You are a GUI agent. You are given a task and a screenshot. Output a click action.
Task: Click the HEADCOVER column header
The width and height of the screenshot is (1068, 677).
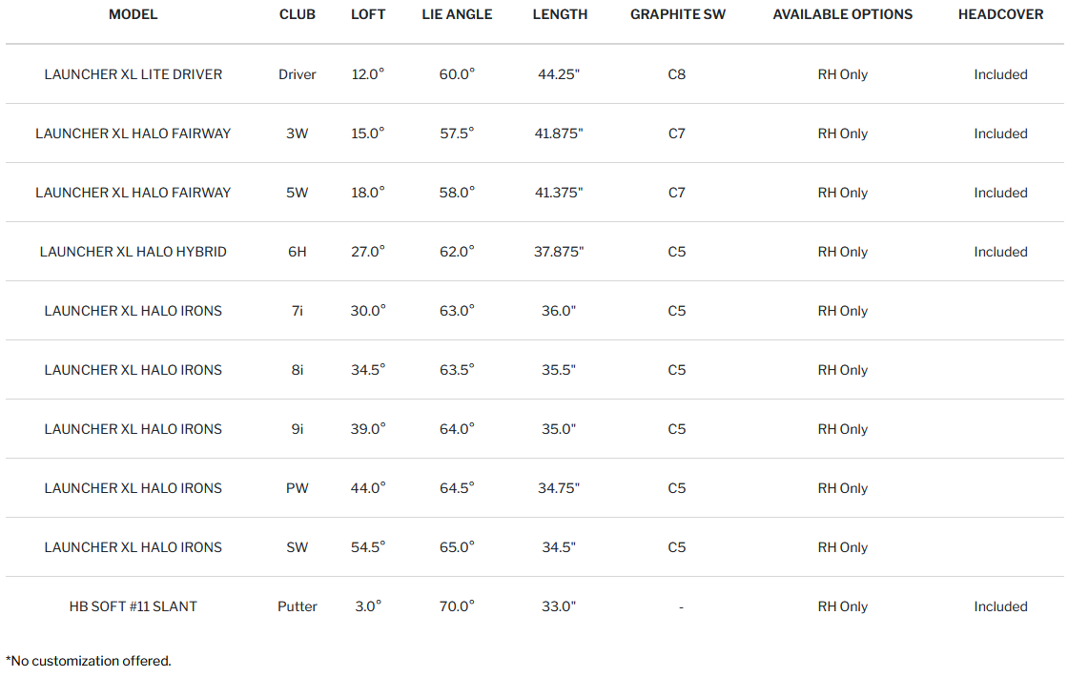1000,14
